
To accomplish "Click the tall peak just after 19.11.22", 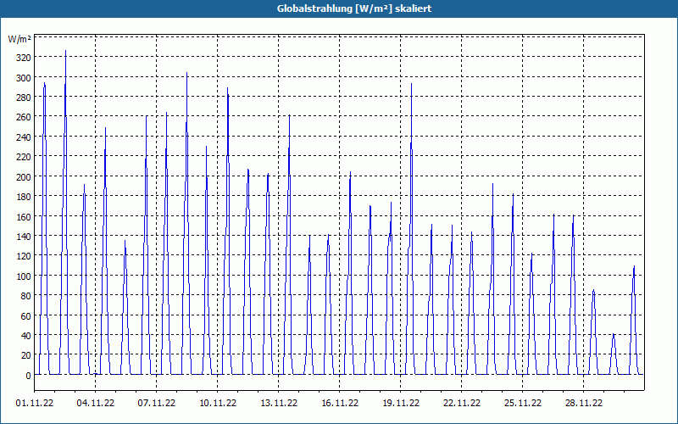I will 411,84.
